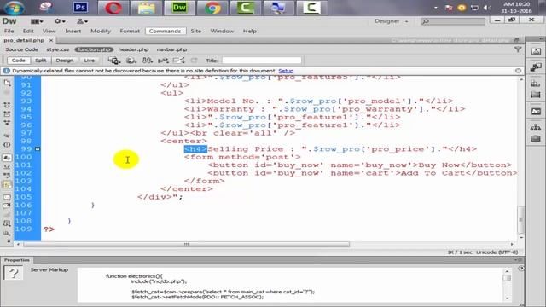The image size is (546, 307).
Task: Open style.css related file
Action: [58, 49]
